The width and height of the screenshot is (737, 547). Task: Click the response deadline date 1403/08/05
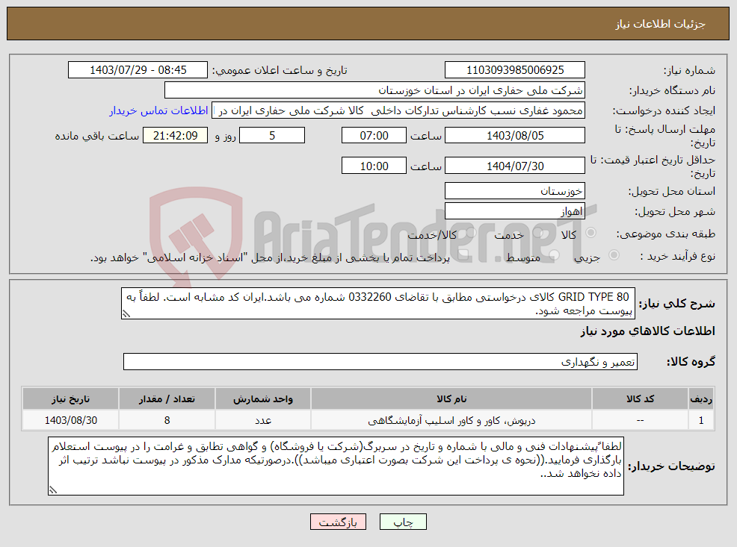pos(515,136)
